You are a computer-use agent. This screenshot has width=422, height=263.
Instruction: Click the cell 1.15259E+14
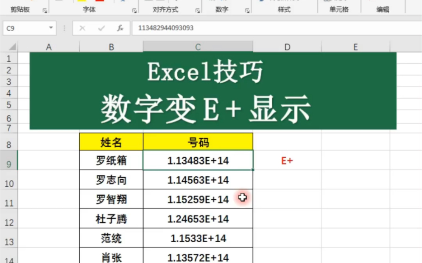click(x=198, y=200)
